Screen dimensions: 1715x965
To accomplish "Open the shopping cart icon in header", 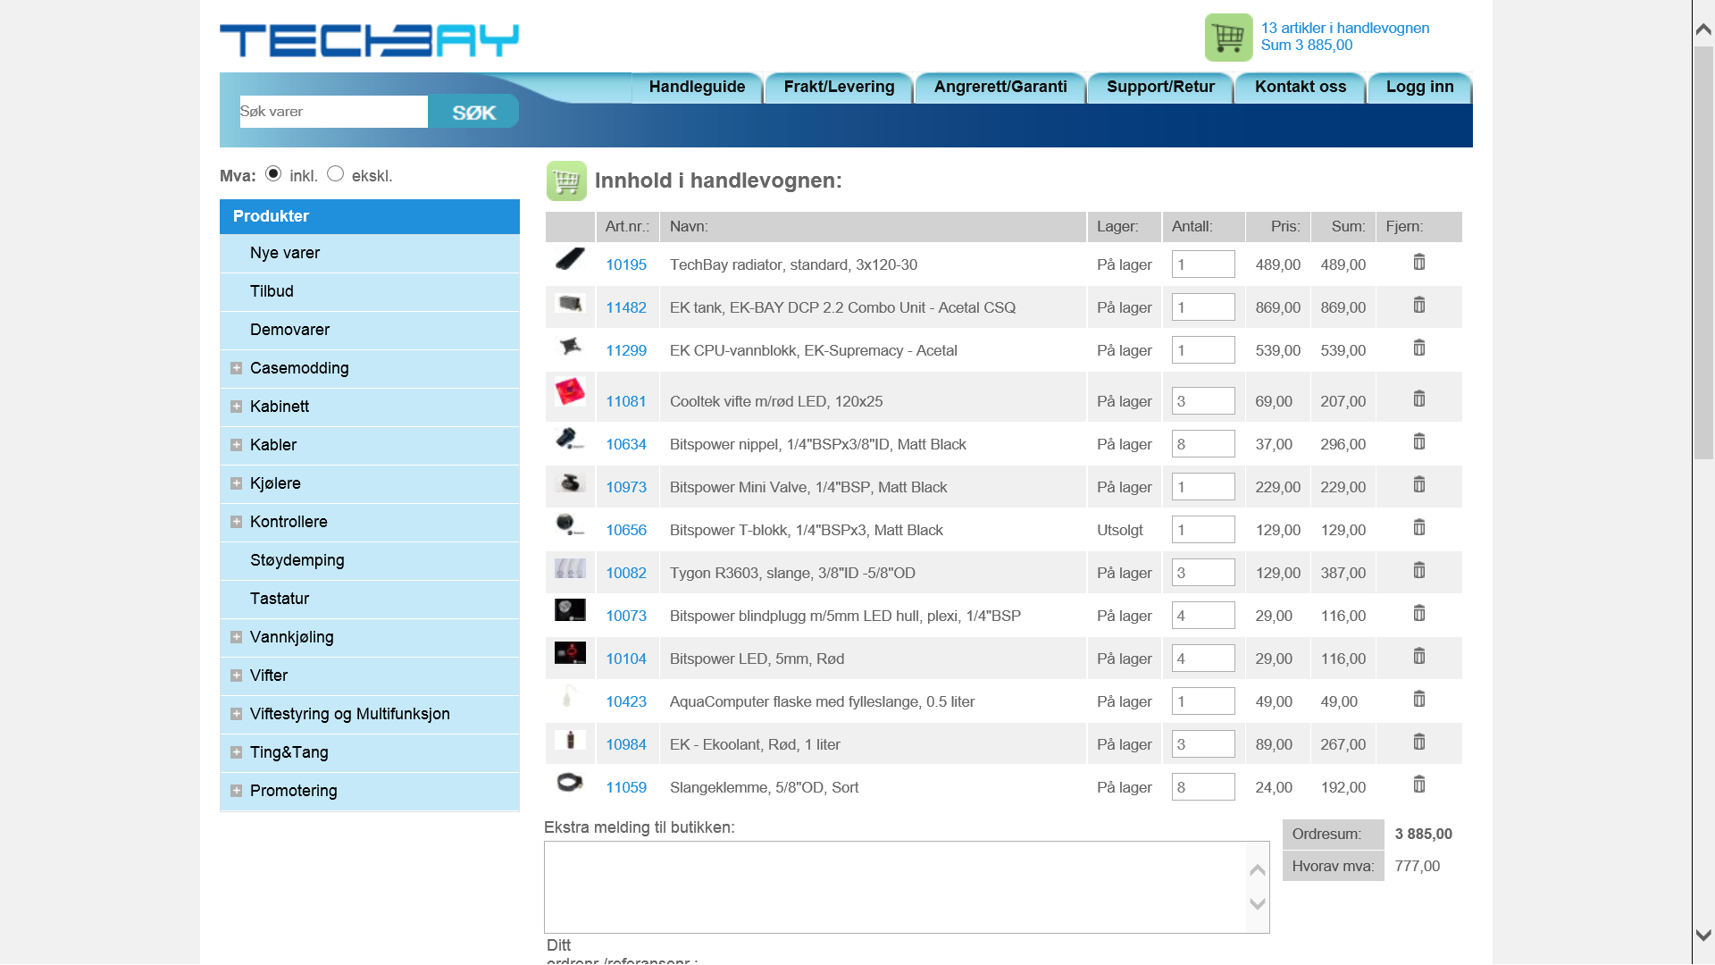I will pos(1228,38).
